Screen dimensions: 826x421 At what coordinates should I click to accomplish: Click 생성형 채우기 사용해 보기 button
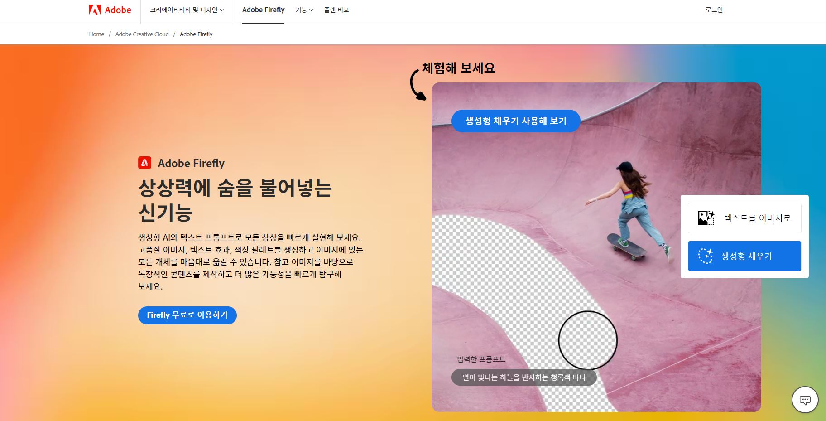pyautogui.click(x=516, y=121)
